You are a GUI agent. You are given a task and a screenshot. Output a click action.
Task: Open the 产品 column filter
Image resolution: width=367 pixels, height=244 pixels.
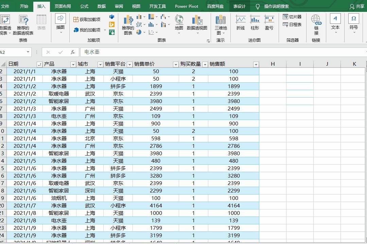pos(73,64)
